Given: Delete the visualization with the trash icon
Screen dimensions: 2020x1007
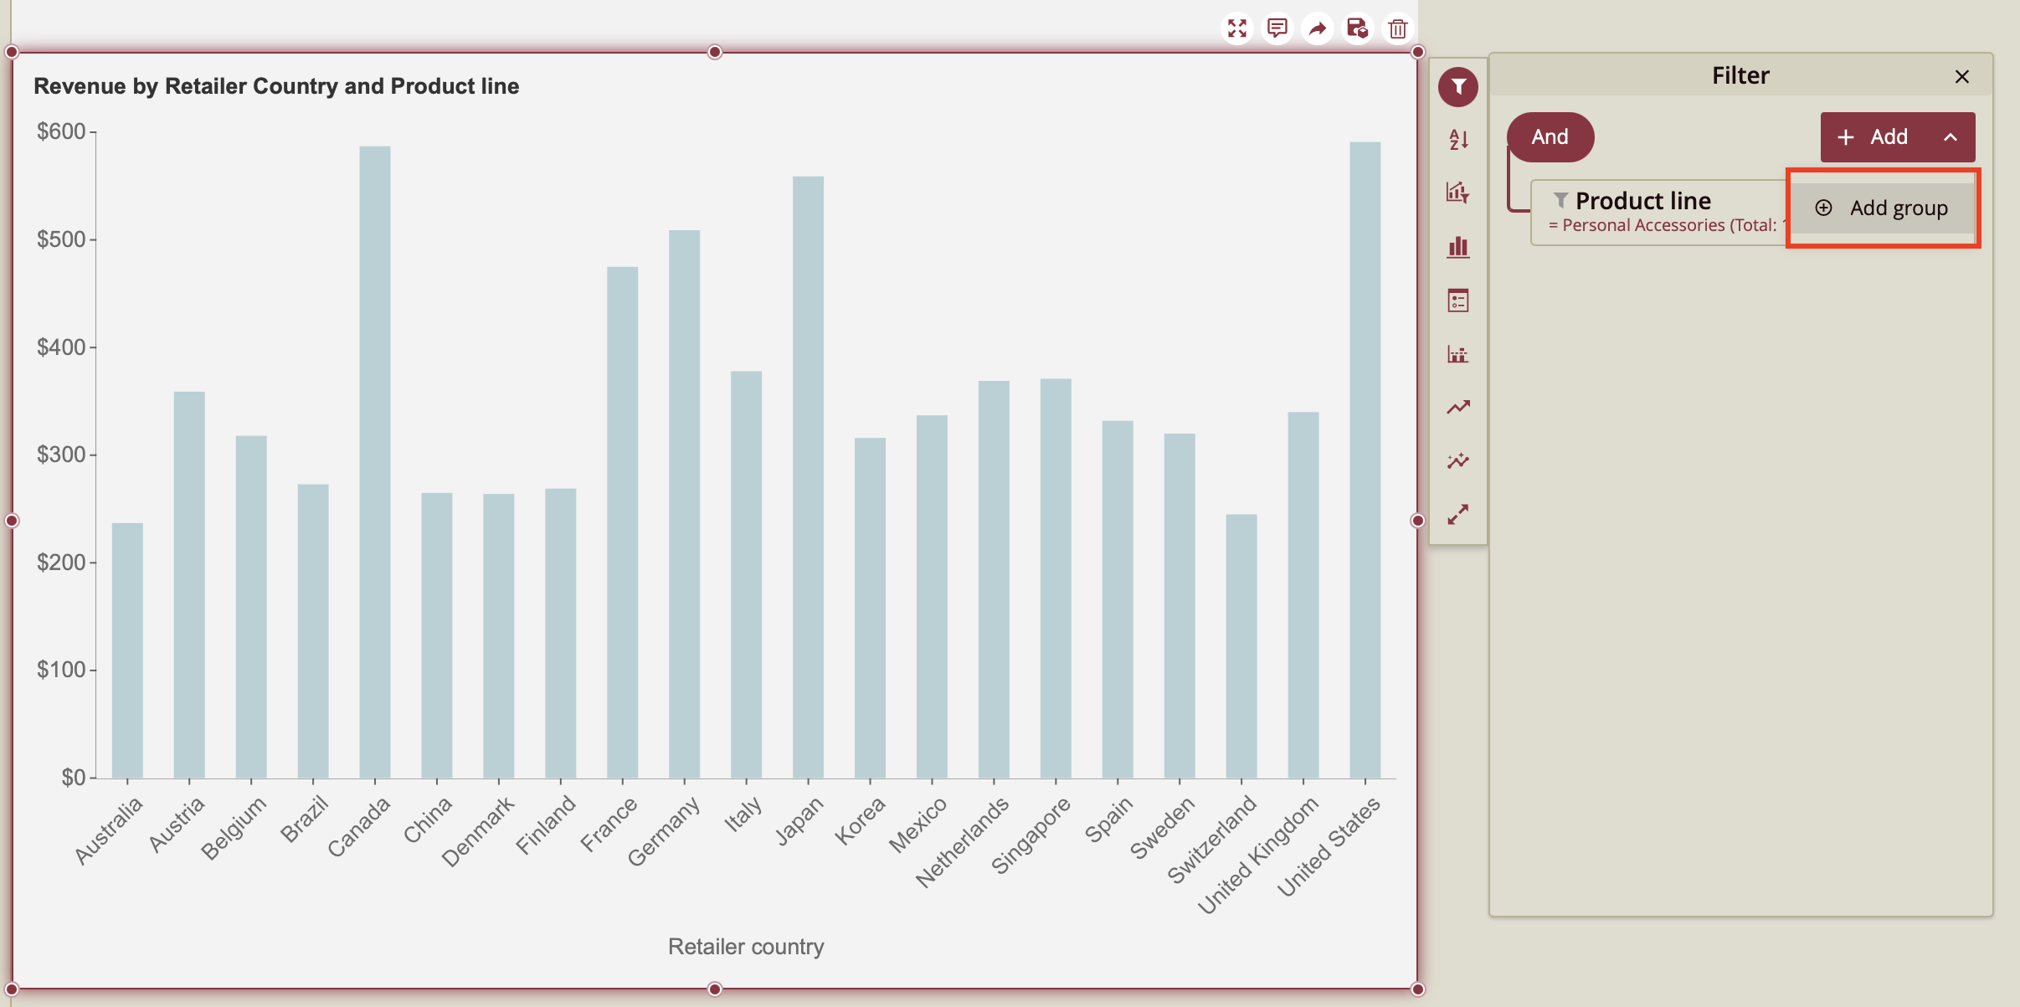Looking at the screenshot, I should [x=1397, y=28].
